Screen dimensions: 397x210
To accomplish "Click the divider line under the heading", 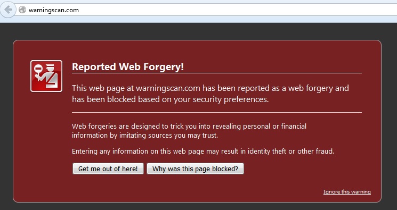I will pyautogui.click(x=217, y=73).
